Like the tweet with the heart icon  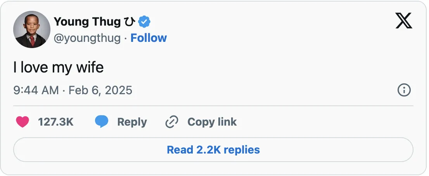click(x=22, y=122)
